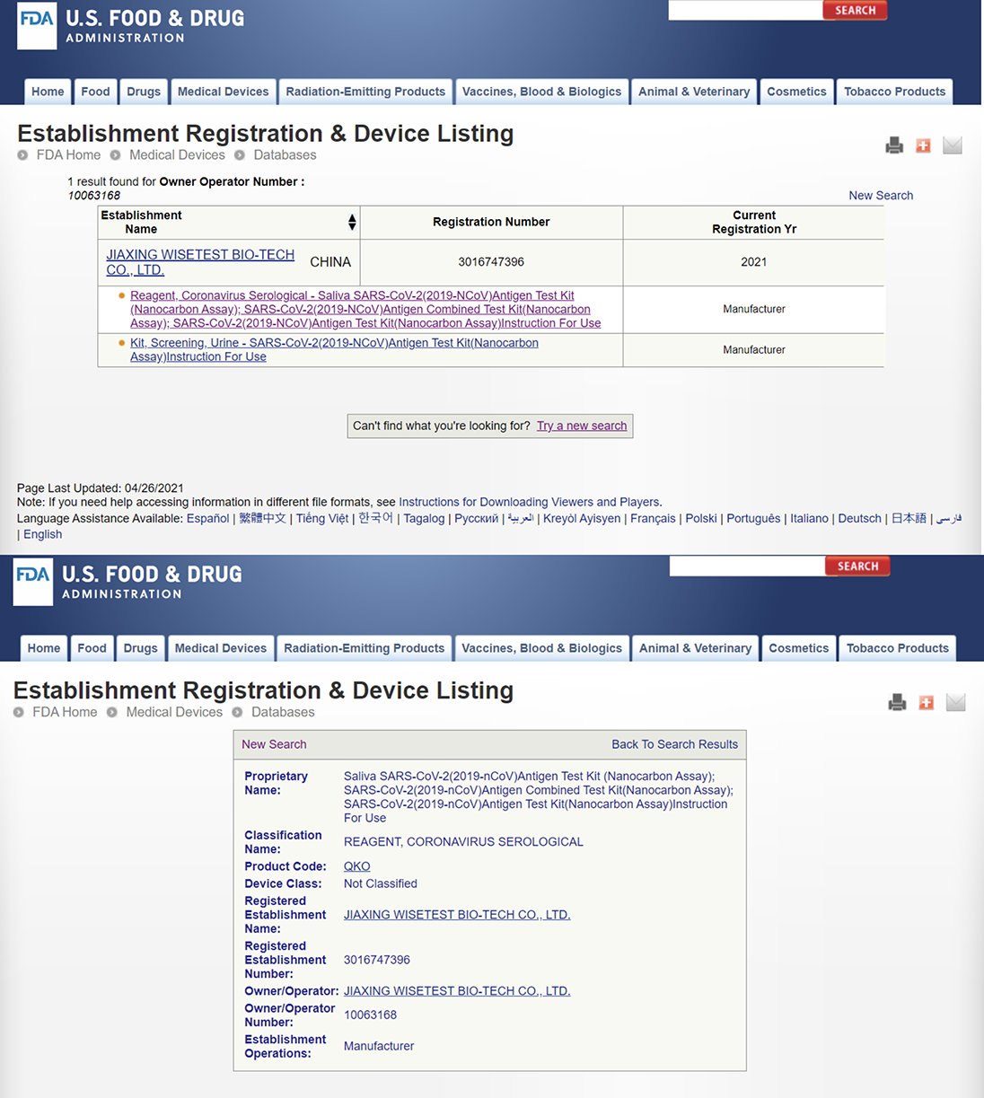
Task: Open Vaccines, Blood & Biologics tab in the top navigation
Action: pos(541,92)
